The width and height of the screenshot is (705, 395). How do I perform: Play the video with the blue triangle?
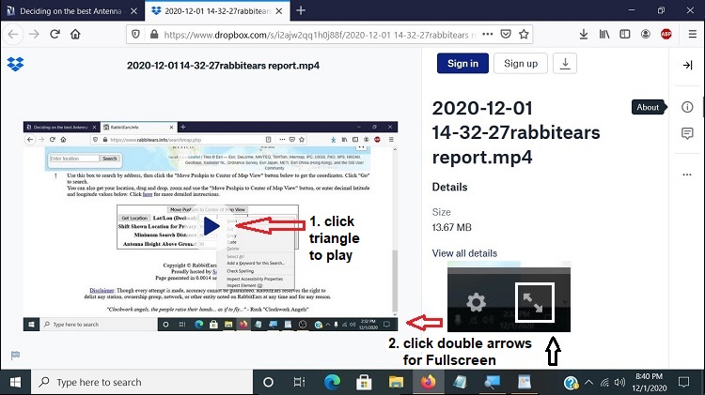pyautogui.click(x=211, y=225)
